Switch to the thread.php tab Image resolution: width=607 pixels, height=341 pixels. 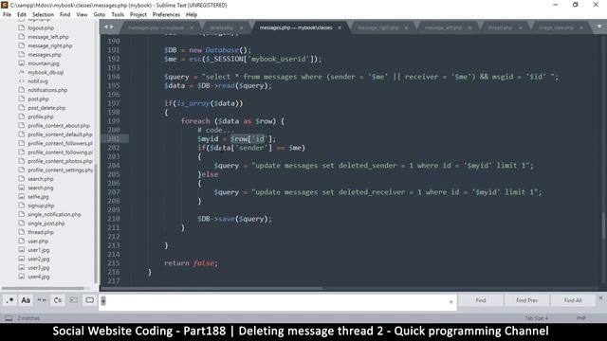pos(500,27)
